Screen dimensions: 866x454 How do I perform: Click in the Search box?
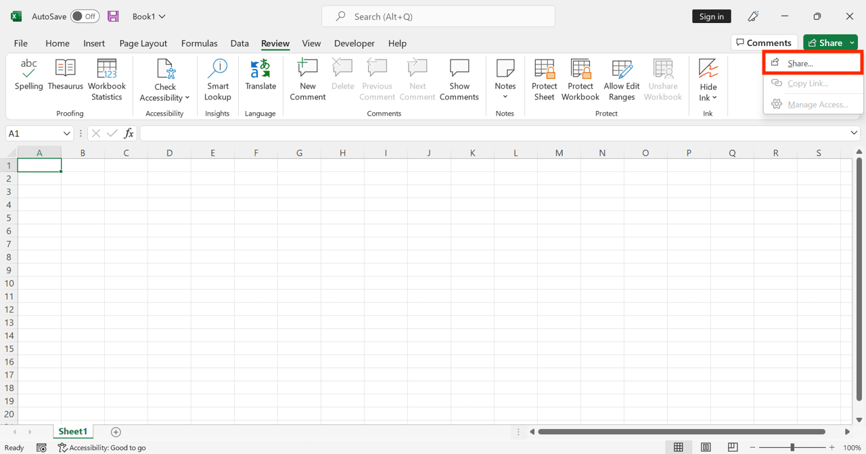tap(438, 16)
